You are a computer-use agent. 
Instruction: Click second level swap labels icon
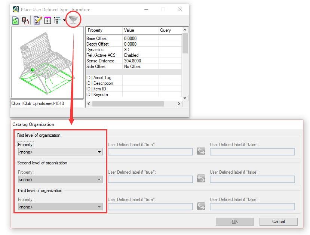(201, 179)
